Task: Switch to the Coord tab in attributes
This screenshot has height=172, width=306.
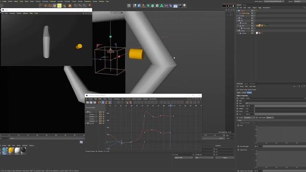Action: tap(244, 93)
